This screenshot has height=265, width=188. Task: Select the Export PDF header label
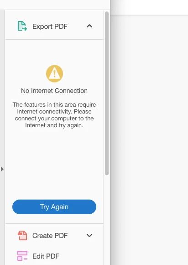click(x=50, y=27)
